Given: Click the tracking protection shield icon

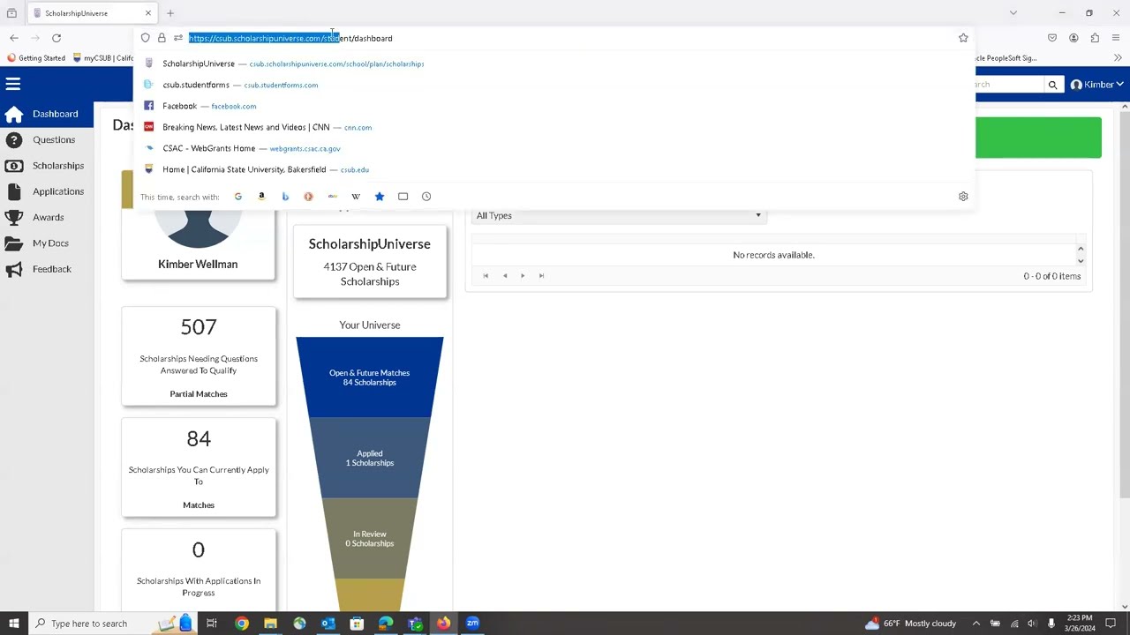Looking at the screenshot, I should click(146, 38).
